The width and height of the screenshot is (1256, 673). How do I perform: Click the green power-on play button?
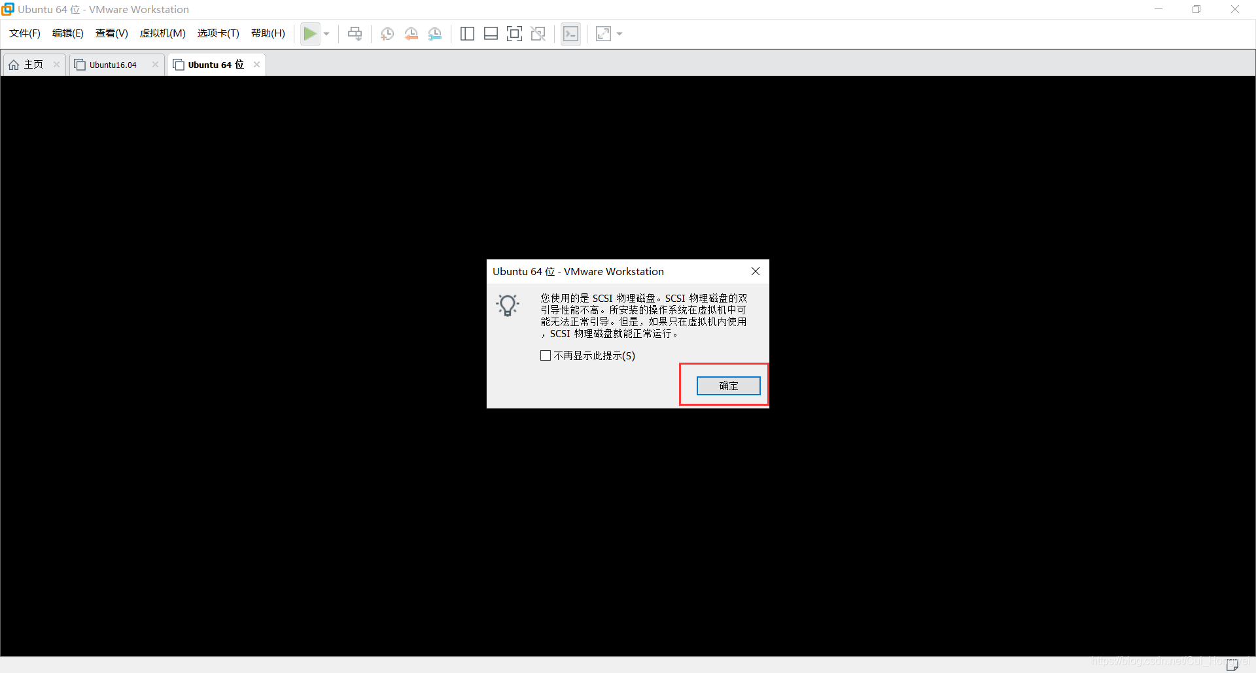click(310, 33)
